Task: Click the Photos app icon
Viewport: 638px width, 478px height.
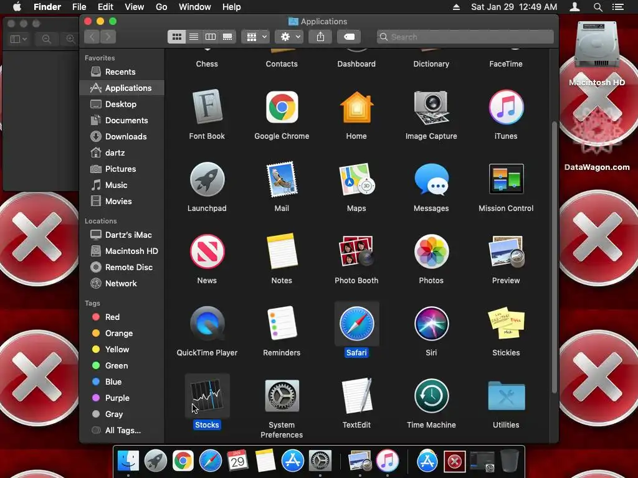Action: [x=431, y=251]
